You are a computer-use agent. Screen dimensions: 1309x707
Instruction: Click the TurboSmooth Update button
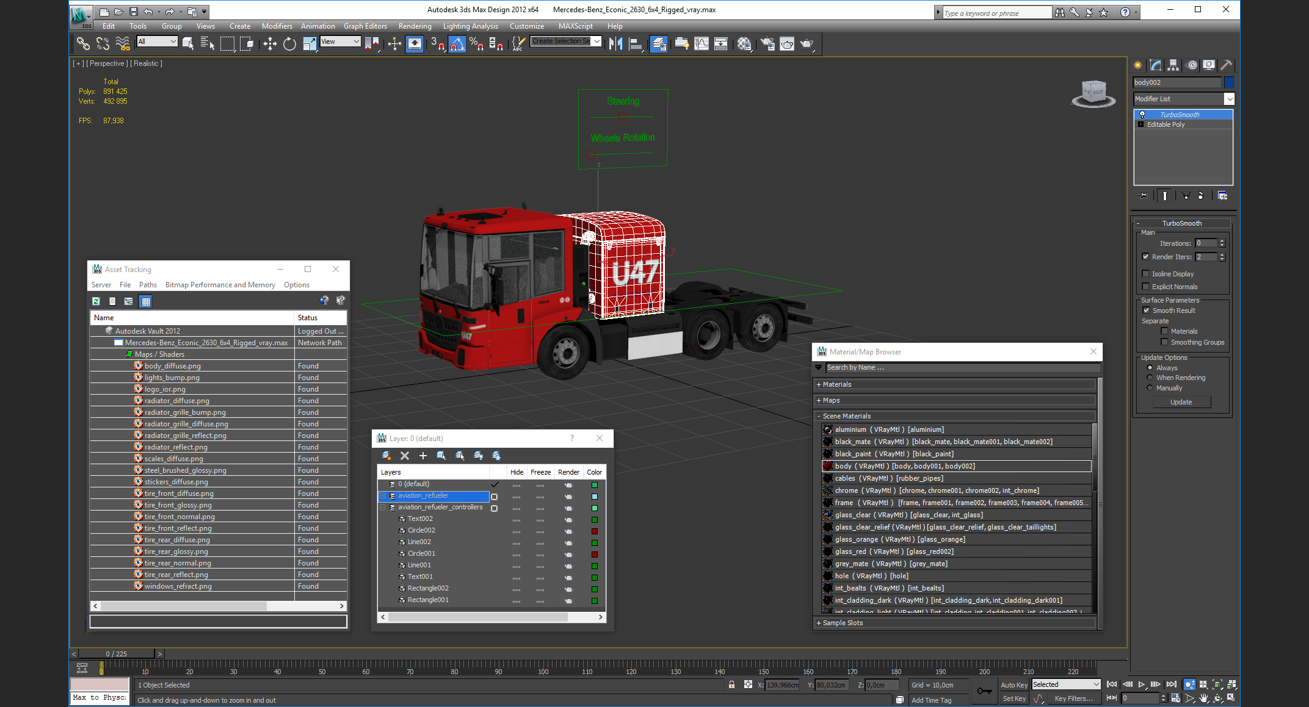pos(1181,402)
